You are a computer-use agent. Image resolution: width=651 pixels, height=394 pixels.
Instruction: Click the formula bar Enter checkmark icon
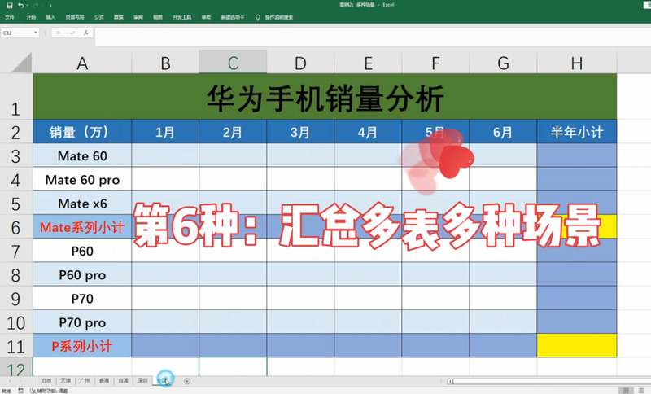[72, 33]
